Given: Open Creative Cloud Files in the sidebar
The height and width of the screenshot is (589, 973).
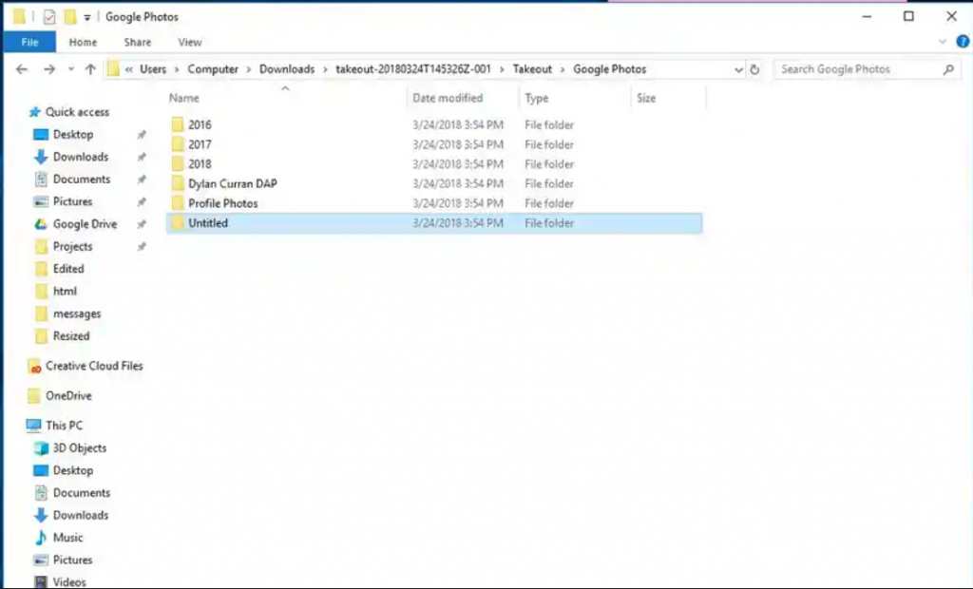Looking at the screenshot, I should (94, 366).
